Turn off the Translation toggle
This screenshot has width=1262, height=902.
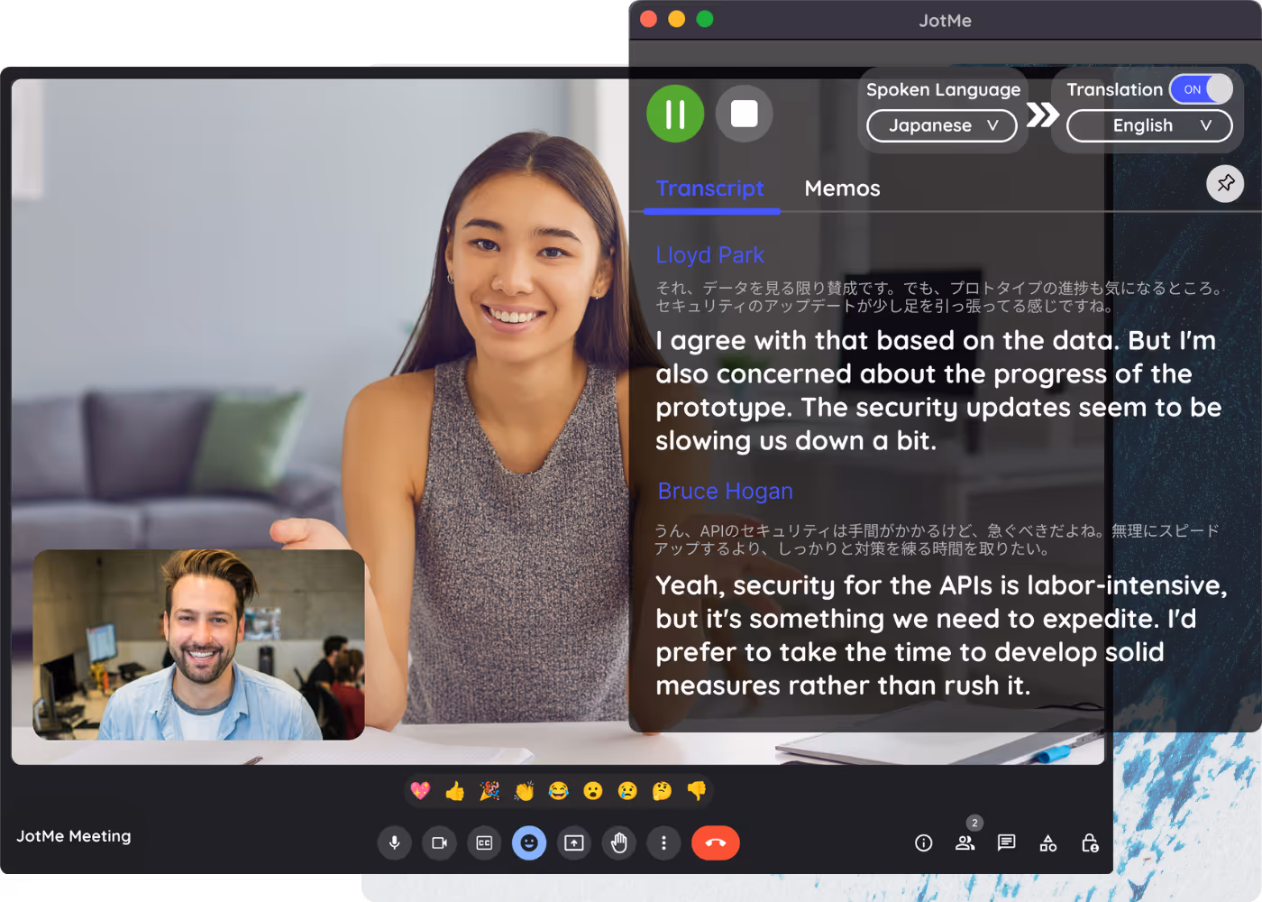tap(1201, 88)
